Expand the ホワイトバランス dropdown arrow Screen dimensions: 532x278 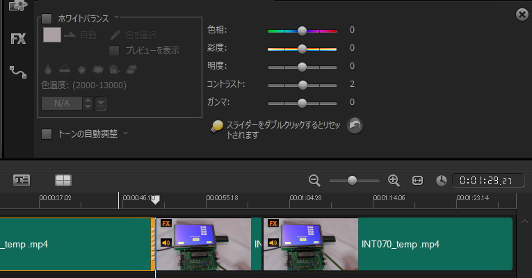117,18
